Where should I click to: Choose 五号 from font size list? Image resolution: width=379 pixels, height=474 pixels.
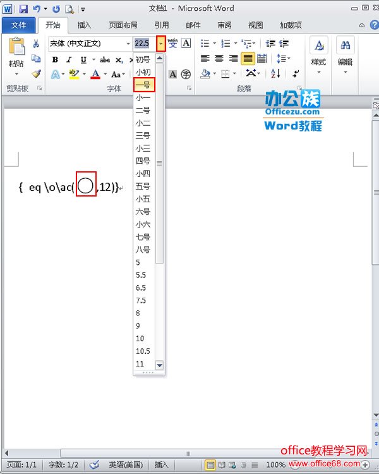tap(144, 186)
